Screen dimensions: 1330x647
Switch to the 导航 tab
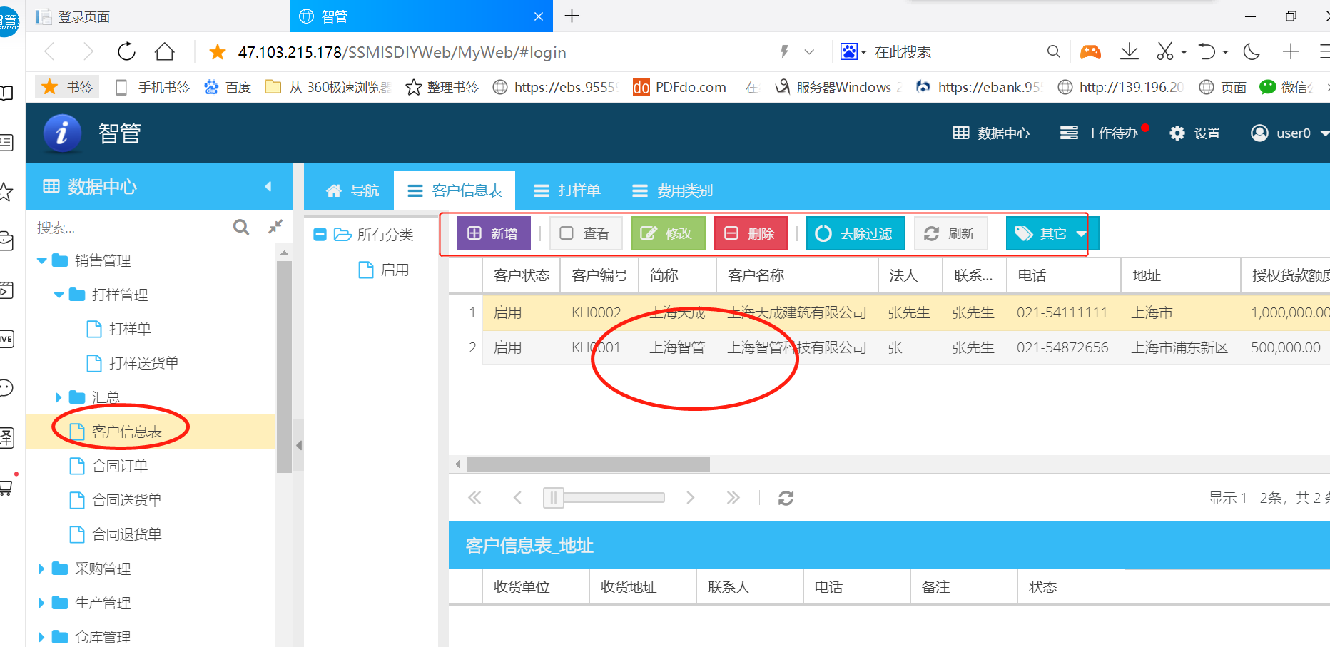pos(352,190)
